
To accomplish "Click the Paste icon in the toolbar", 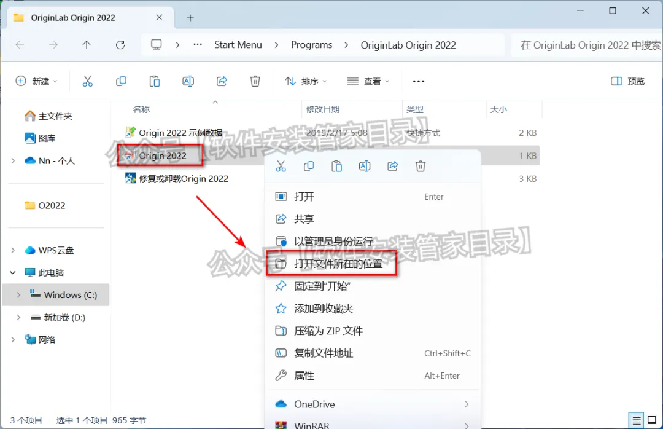I will (x=155, y=81).
